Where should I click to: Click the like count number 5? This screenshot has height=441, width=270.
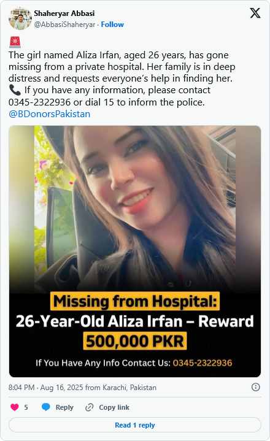point(26,407)
